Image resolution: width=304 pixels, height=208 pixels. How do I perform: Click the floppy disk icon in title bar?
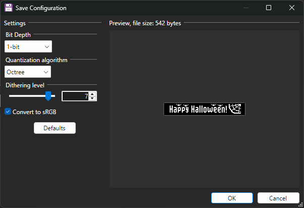[x=9, y=8]
